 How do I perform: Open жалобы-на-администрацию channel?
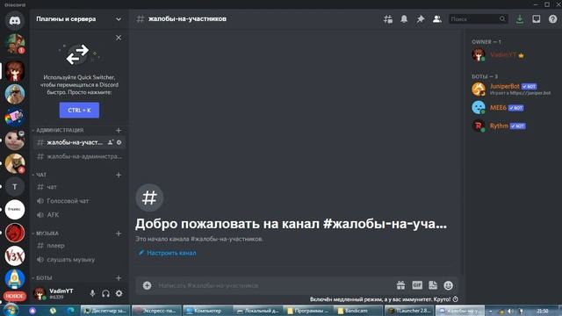pos(80,156)
